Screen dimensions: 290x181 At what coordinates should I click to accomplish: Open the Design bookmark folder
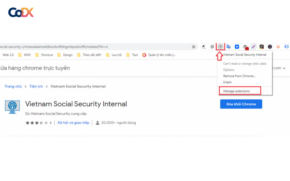65,55
